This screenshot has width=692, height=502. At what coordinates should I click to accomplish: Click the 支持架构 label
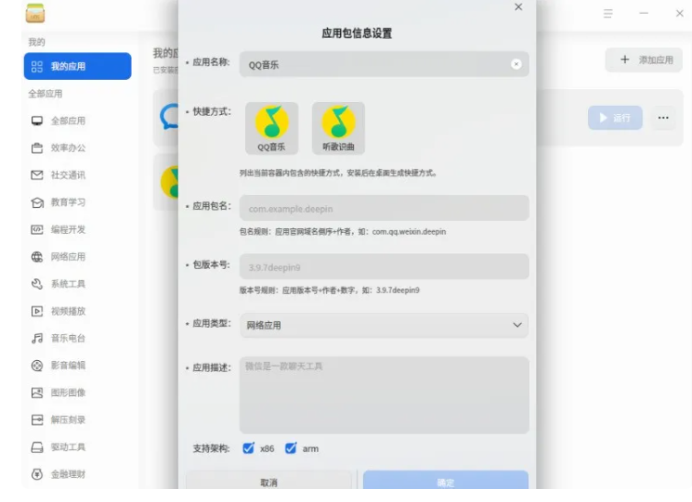pos(211,449)
